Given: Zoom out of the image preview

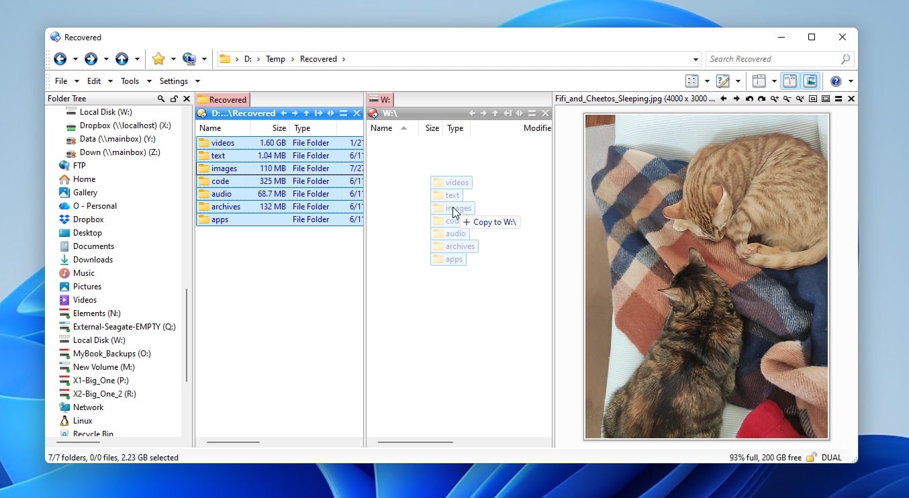Looking at the screenshot, I should tap(787, 99).
